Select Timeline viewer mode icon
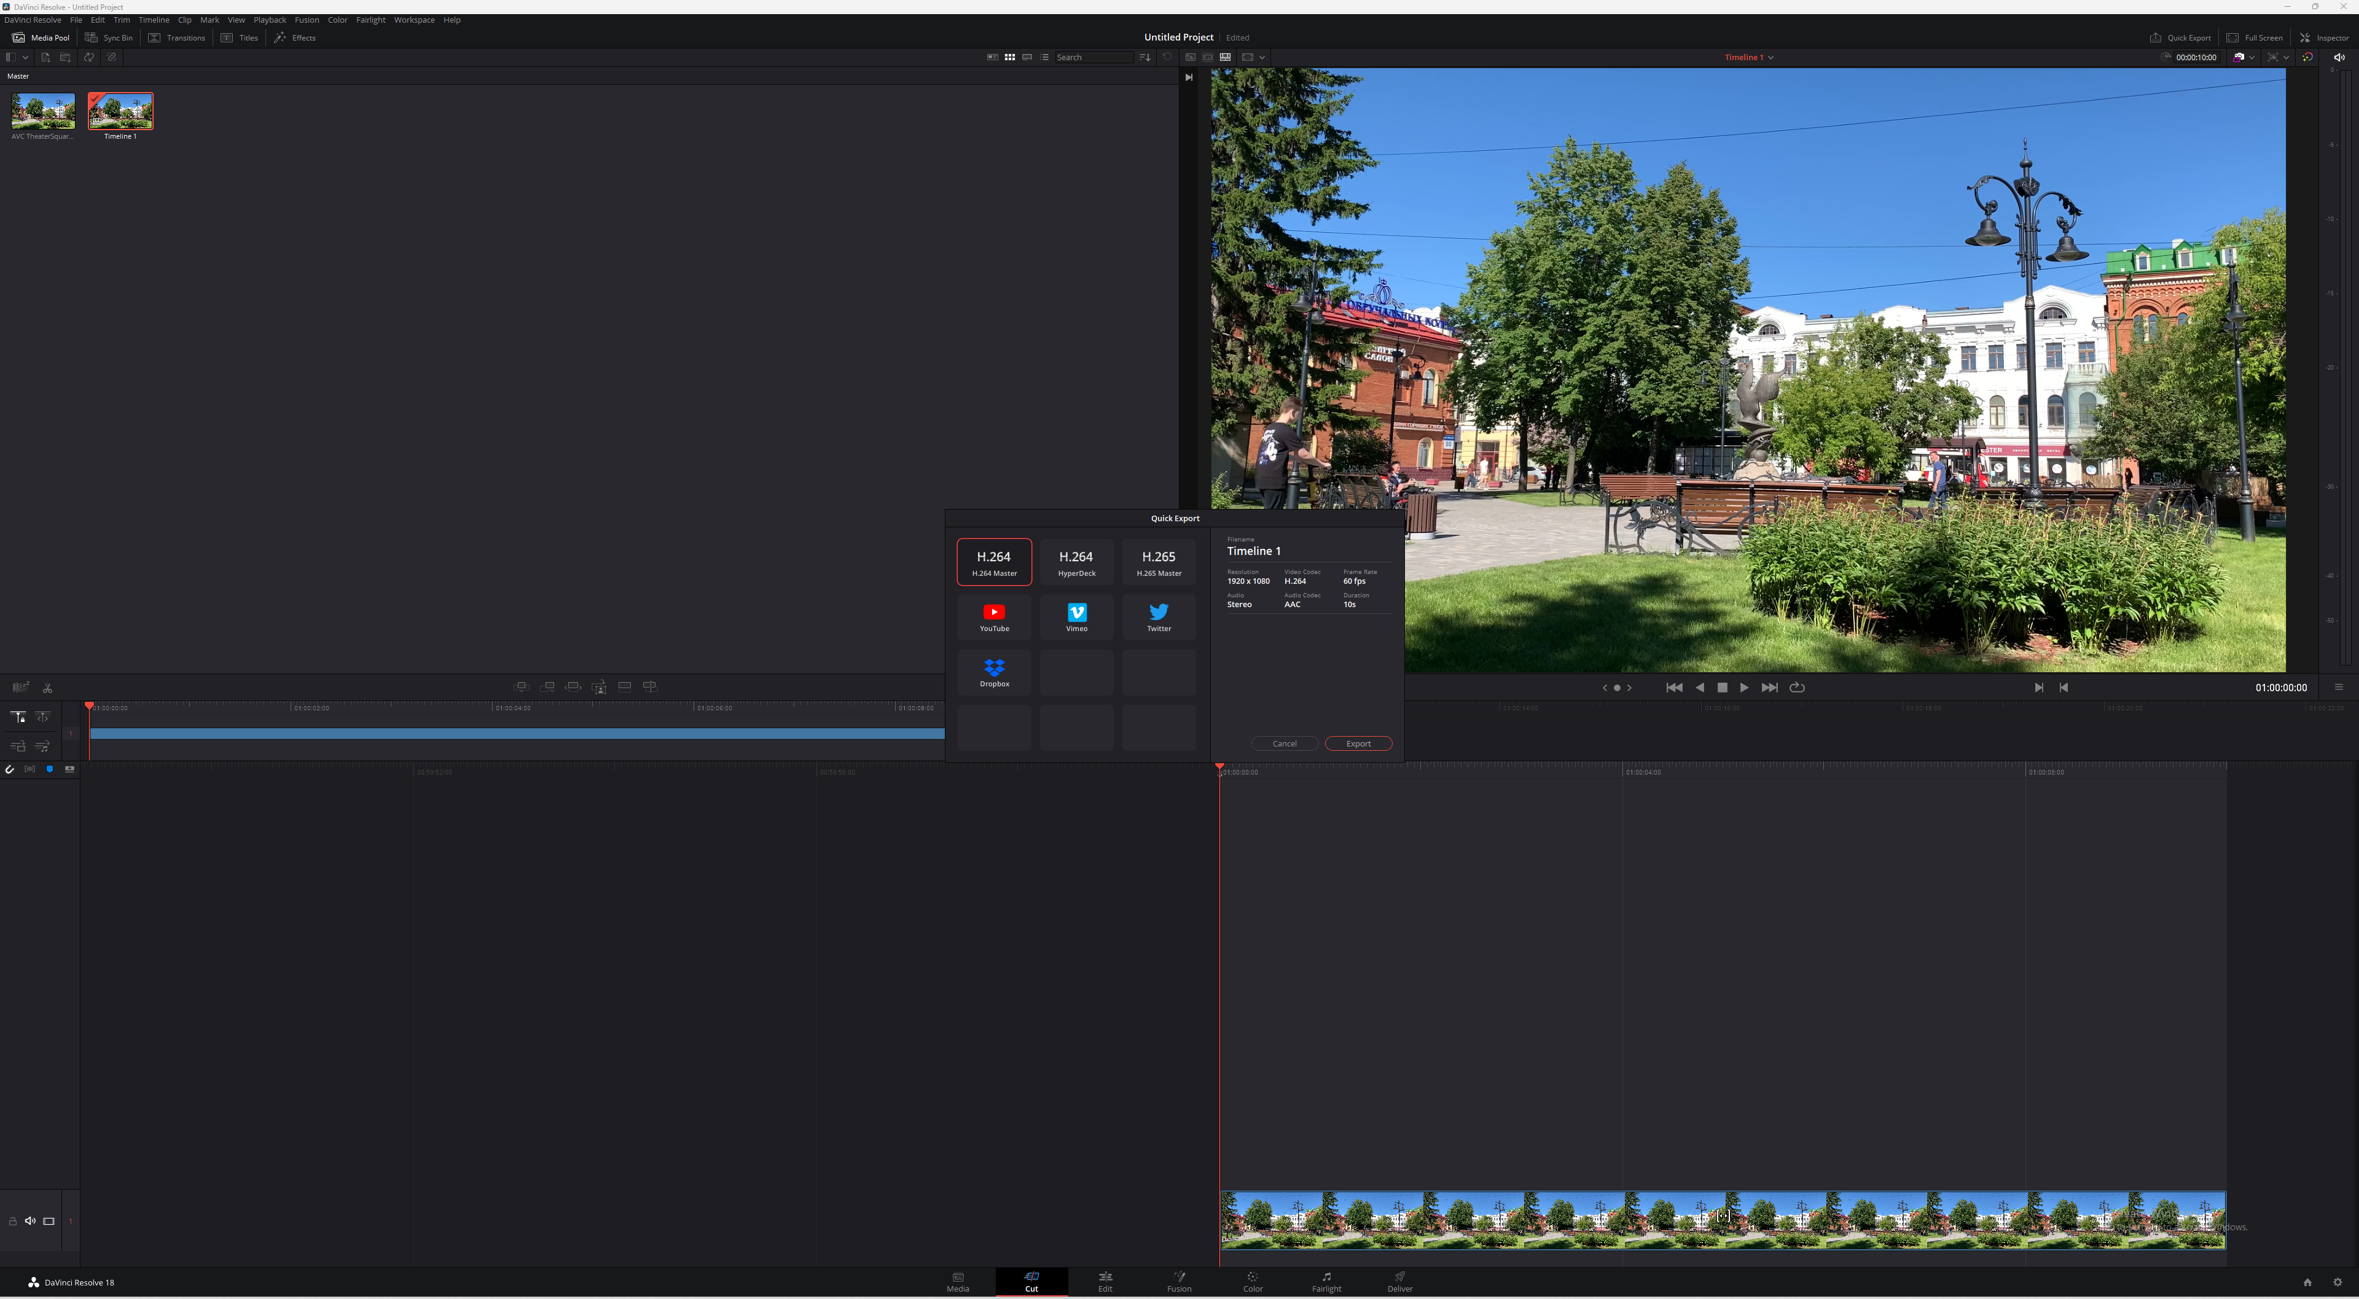Image resolution: width=2359 pixels, height=1299 pixels. (x=1224, y=58)
